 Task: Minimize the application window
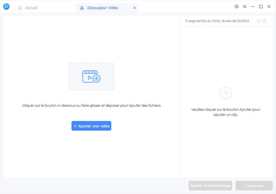(253, 7)
